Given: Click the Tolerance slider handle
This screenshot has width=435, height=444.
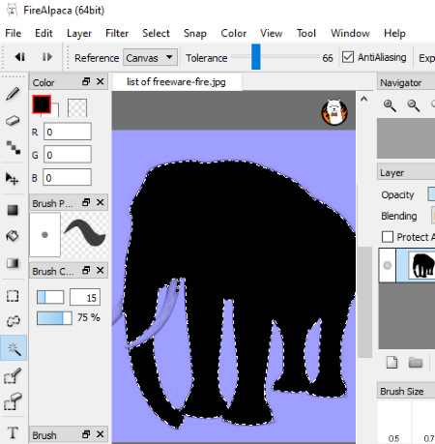Looking at the screenshot, I should point(256,57).
